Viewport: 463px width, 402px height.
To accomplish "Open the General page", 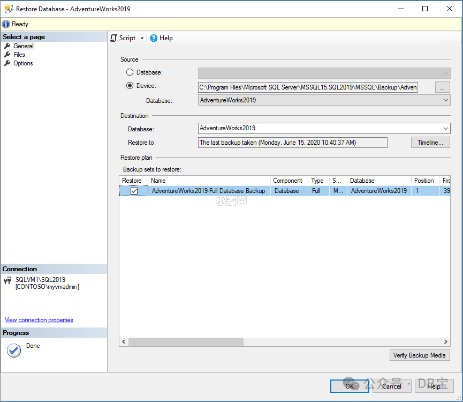I will click(x=24, y=46).
